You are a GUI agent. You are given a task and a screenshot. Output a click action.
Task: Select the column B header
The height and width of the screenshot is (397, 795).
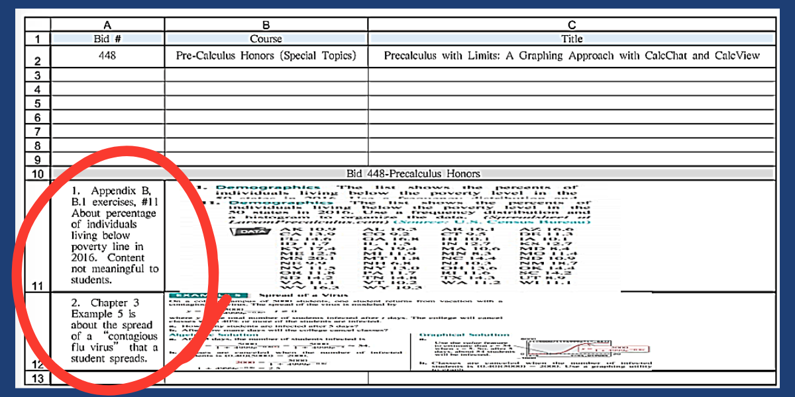point(266,24)
